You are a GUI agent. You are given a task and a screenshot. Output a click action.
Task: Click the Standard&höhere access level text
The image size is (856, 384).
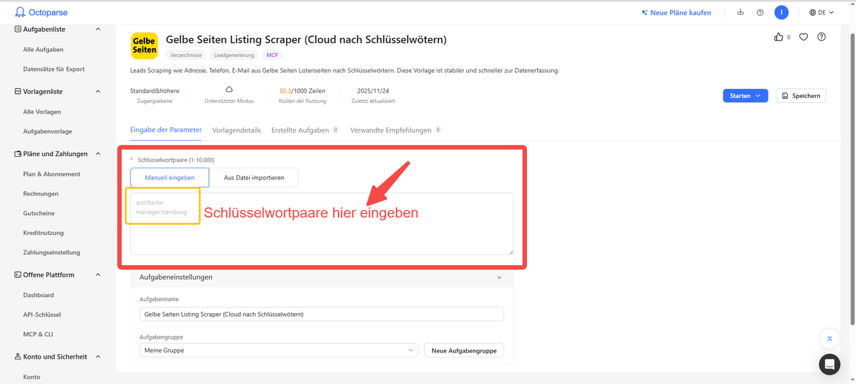[154, 91]
